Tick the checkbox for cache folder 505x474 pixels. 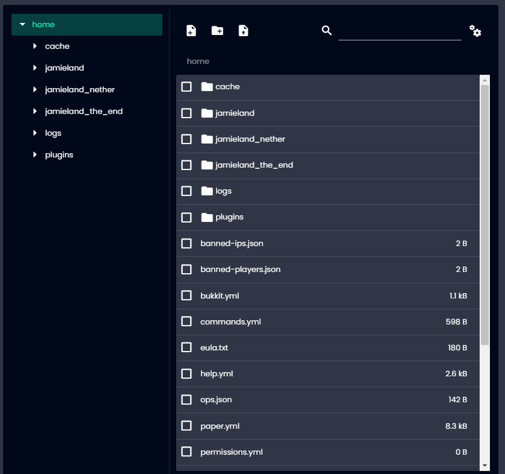[x=186, y=87]
